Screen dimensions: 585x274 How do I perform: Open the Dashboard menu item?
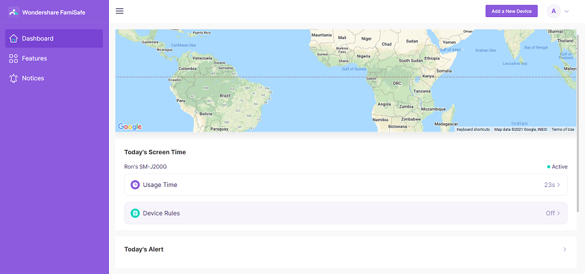pyautogui.click(x=53, y=38)
